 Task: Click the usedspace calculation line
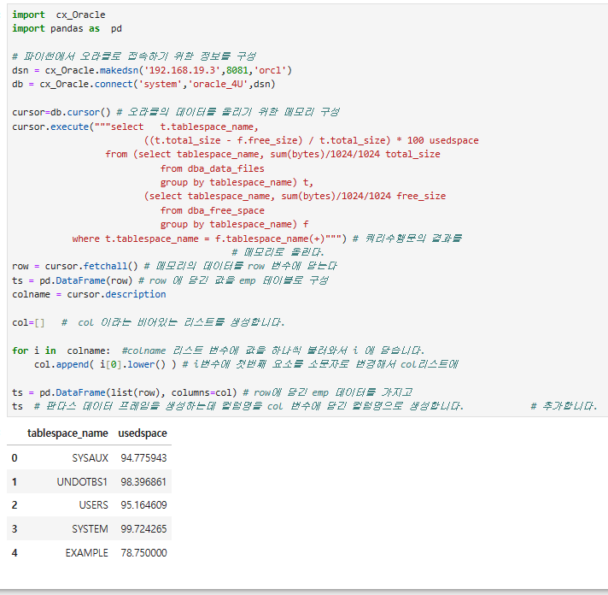point(312,140)
